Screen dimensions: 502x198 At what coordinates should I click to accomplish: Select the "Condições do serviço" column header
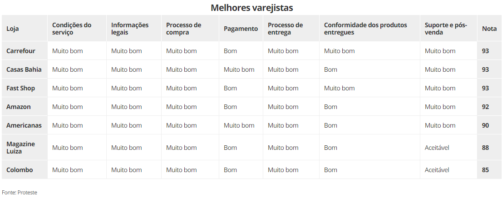click(72, 29)
